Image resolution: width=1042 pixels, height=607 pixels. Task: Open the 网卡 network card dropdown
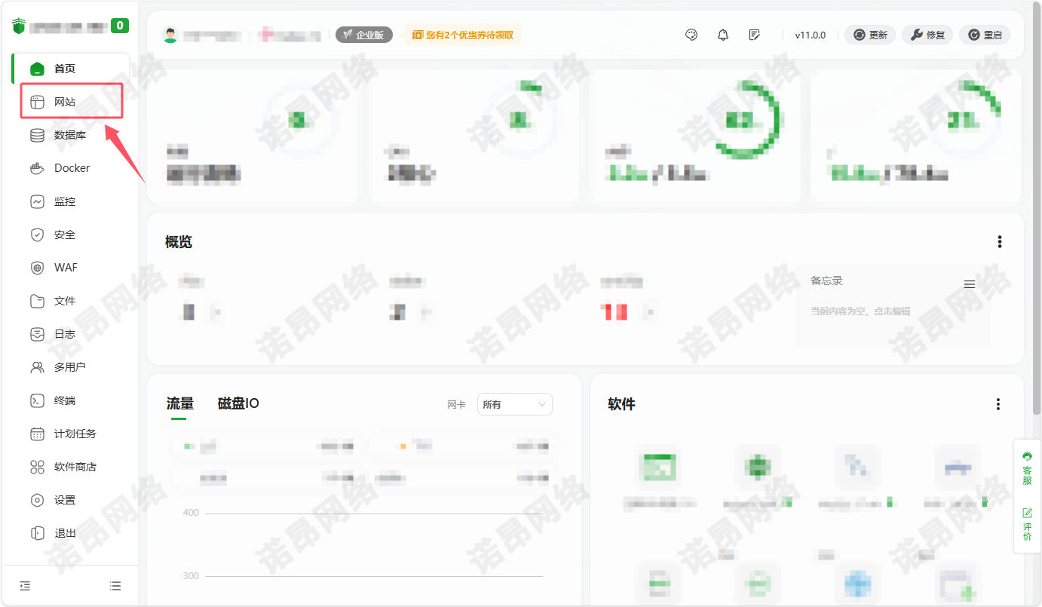514,405
